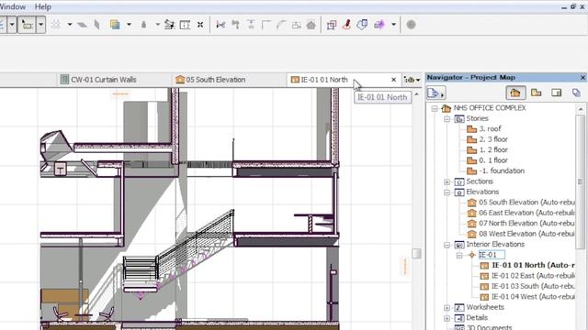Select the NHS OFFICE COMPLEX project root
This screenshot has width=588, height=330.
coord(490,108)
